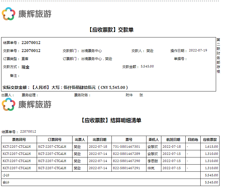Select ticket number 731-5801467301
Screen dimensions: 237x190
(126, 147)
